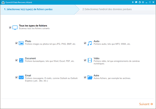156x109 pixels.
Task: Click the Photo label text
Action: click(28, 41)
